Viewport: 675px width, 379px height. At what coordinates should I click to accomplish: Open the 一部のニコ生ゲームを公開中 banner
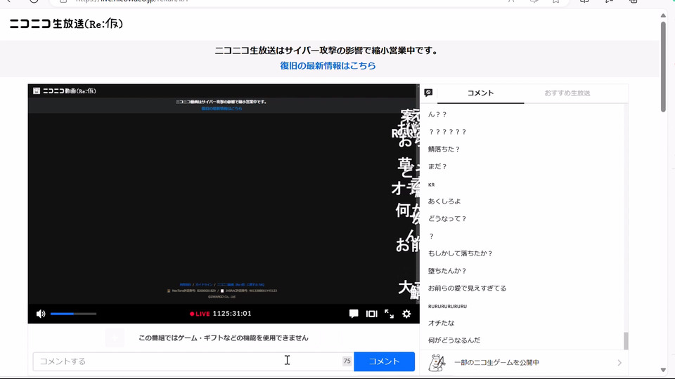coord(524,363)
